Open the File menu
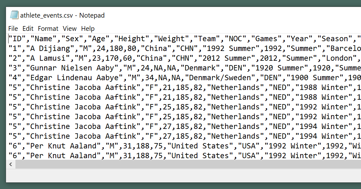The width and height of the screenshot is (361, 189). [x=13, y=29]
